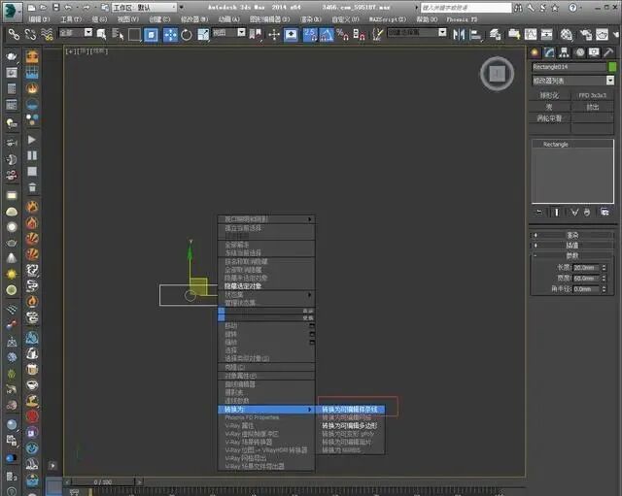Click the Unlink Selection tool
Viewport: 622px width, 496px height.
[30, 35]
